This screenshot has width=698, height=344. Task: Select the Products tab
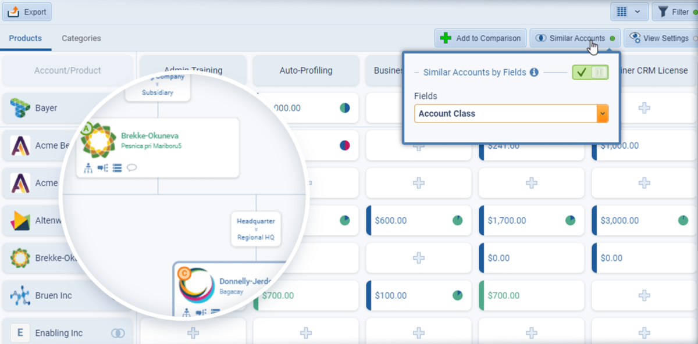[26, 38]
